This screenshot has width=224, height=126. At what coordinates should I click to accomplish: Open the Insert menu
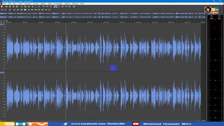tap(20, 4)
